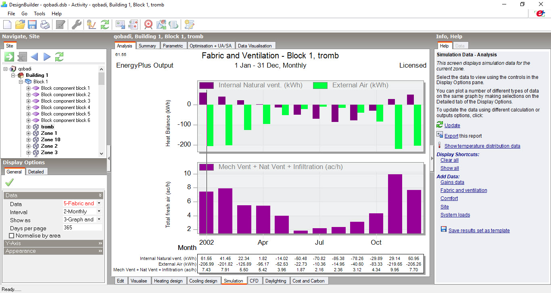Open a file using the folder icon
The image size is (551, 293).
point(20,25)
